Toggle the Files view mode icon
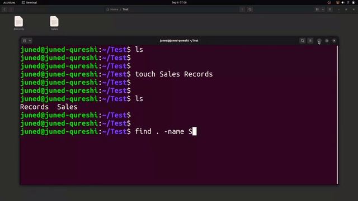 [317, 9]
